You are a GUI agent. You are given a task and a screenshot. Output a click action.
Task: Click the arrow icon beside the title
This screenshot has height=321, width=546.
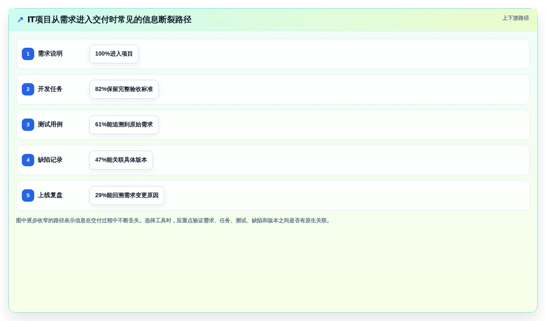pyautogui.click(x=20, y=20)
